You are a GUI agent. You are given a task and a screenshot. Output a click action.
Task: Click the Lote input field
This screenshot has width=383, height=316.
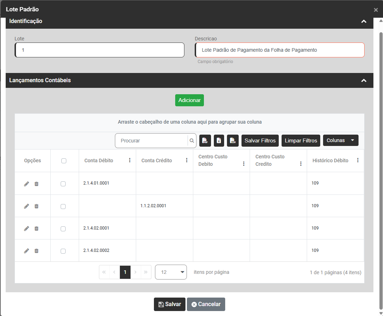point(99,50)
